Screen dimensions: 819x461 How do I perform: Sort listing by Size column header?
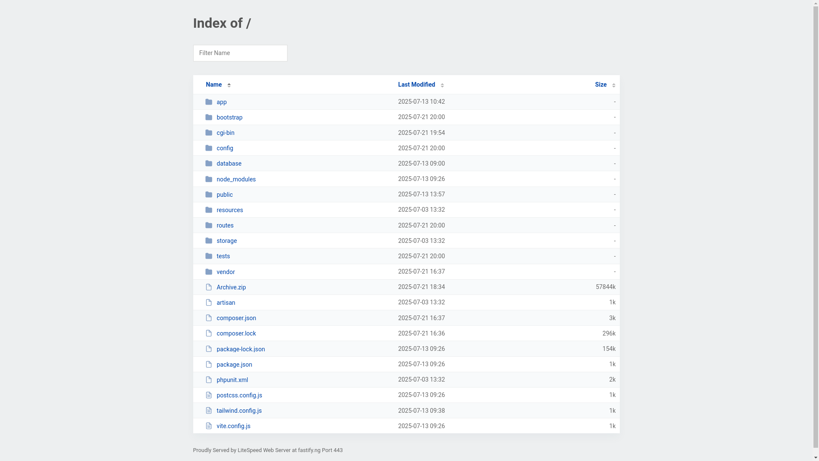click(601, 85)
